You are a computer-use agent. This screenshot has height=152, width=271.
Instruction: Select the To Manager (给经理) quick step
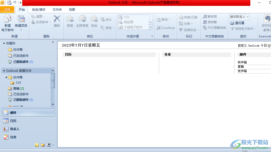tap(133, 22)
